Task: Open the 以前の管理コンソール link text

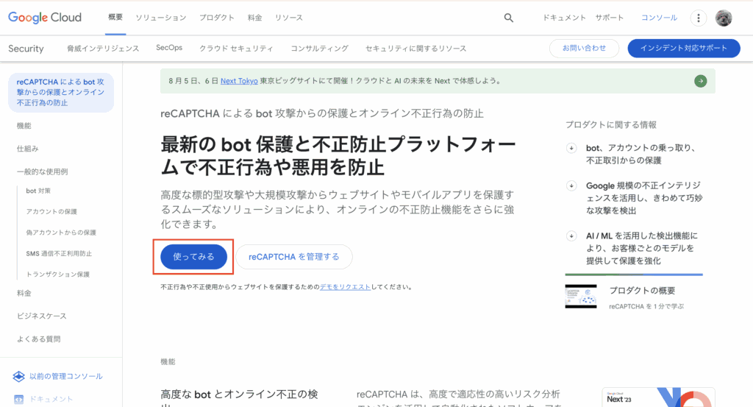Action: (65, 376)
